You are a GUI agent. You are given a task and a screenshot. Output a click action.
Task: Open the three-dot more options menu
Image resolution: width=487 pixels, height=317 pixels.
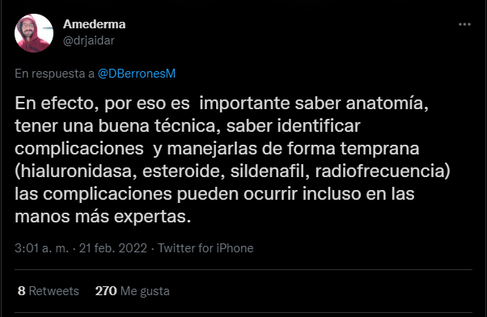464,24
